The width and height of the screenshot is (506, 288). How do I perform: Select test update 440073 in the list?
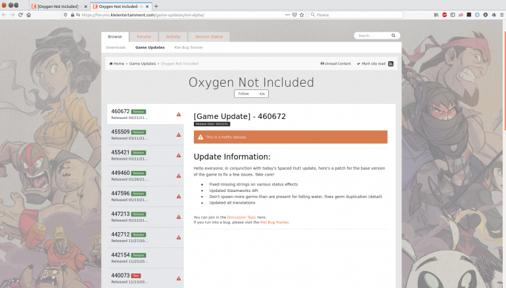[x=145, y=278]
